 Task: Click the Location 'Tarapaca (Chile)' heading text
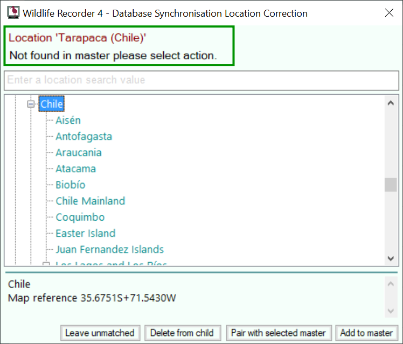(77, 38)
